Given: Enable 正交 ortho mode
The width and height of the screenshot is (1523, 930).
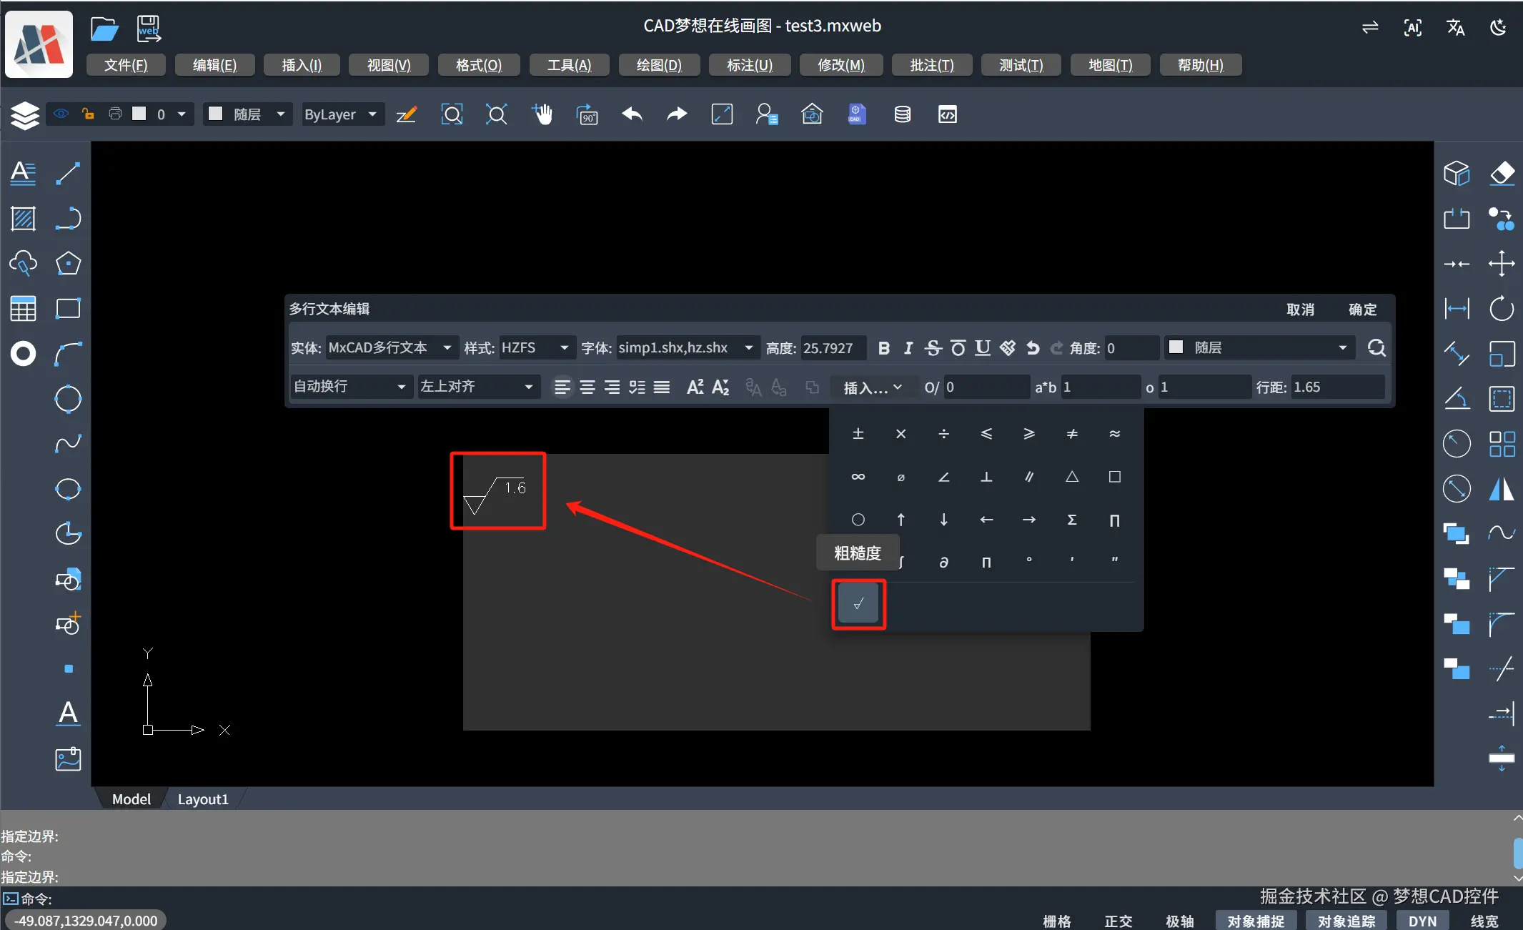Looking at the screenshot, I should click(x=1118, y=921).
